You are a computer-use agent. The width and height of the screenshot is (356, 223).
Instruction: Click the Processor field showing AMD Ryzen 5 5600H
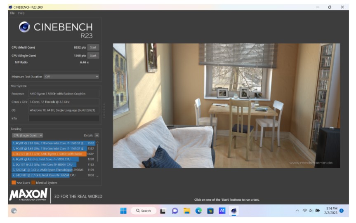(x=64, y=94)
